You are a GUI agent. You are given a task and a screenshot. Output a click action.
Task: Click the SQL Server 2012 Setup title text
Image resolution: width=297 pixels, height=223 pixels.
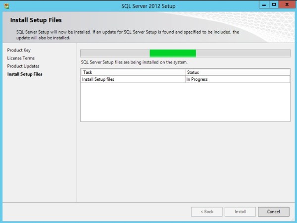148,6
